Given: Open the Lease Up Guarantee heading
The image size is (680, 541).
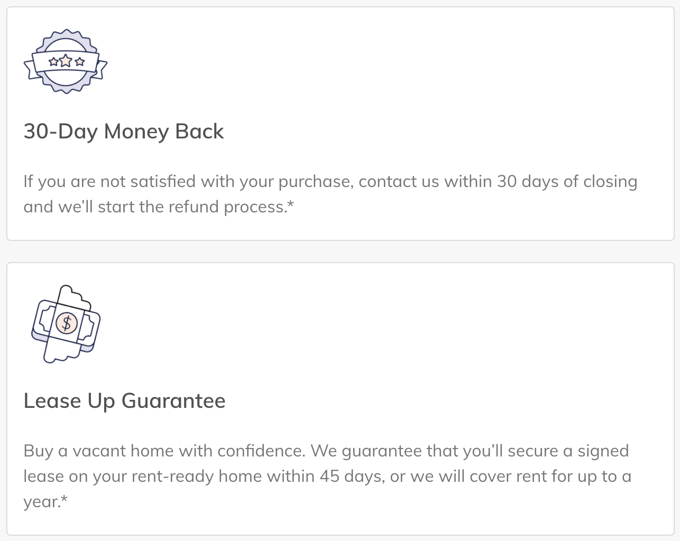Looking at the screenshot, I should [x=125, y=401].
